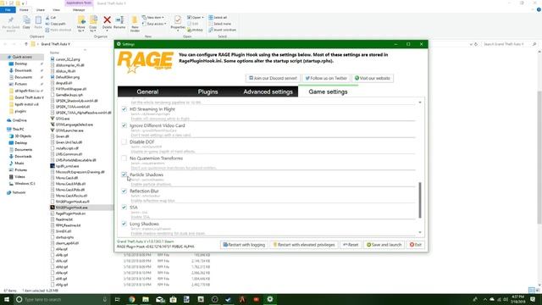
Task: Click Restart with elevated privileges button
Action: pos(304,245)
